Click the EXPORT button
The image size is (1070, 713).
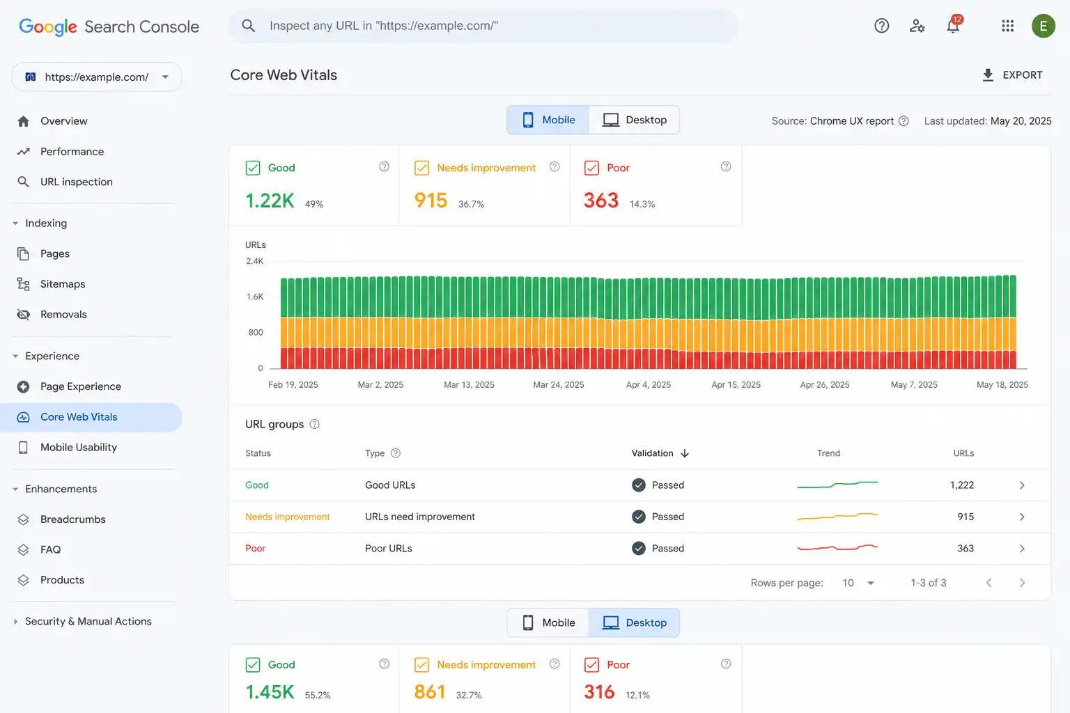coord(1012,75)
